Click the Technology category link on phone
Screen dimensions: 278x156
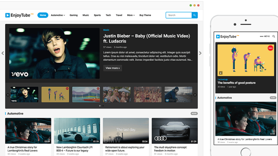click(x=223, y=79)
